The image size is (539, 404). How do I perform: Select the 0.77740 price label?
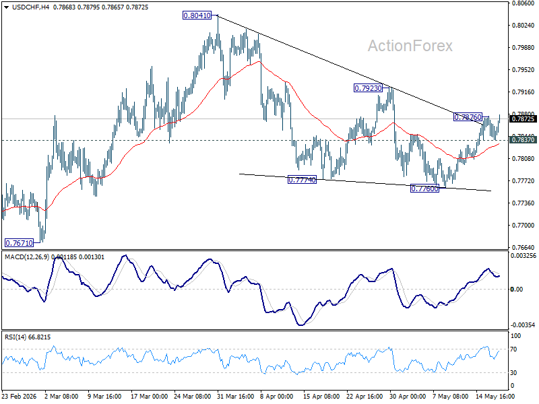point(302,180)
